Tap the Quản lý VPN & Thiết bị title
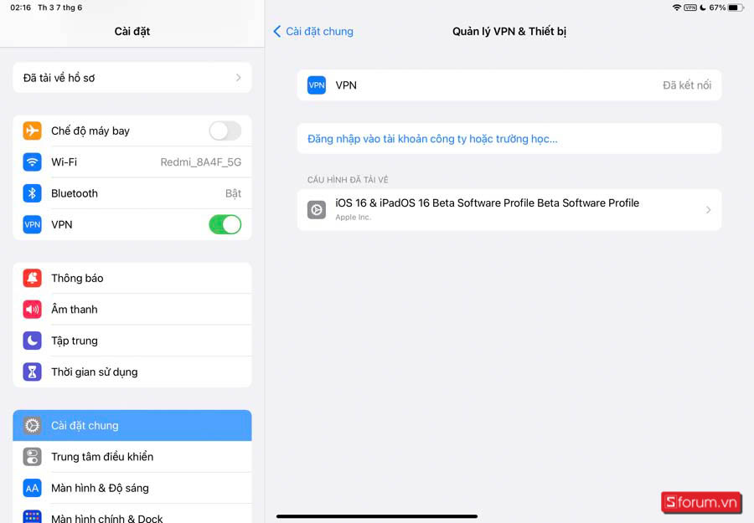The image size is (754, 523). (x=509, y=31)
